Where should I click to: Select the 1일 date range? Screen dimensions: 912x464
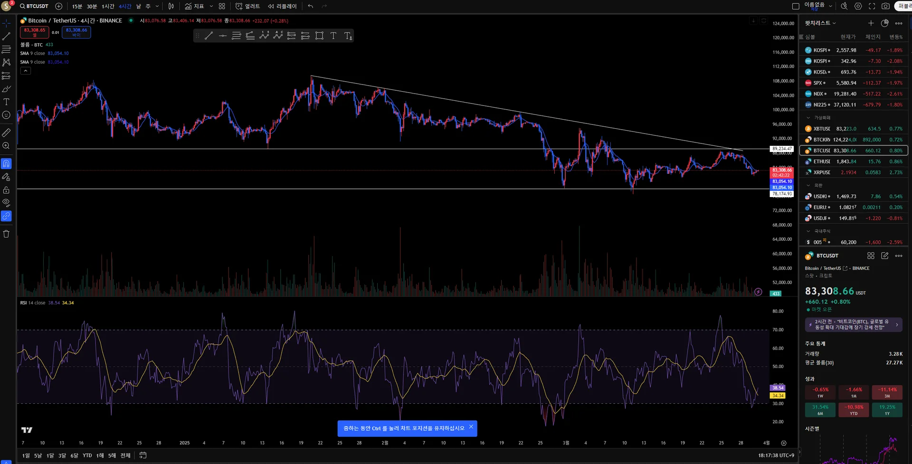click(x=26, y=455)
